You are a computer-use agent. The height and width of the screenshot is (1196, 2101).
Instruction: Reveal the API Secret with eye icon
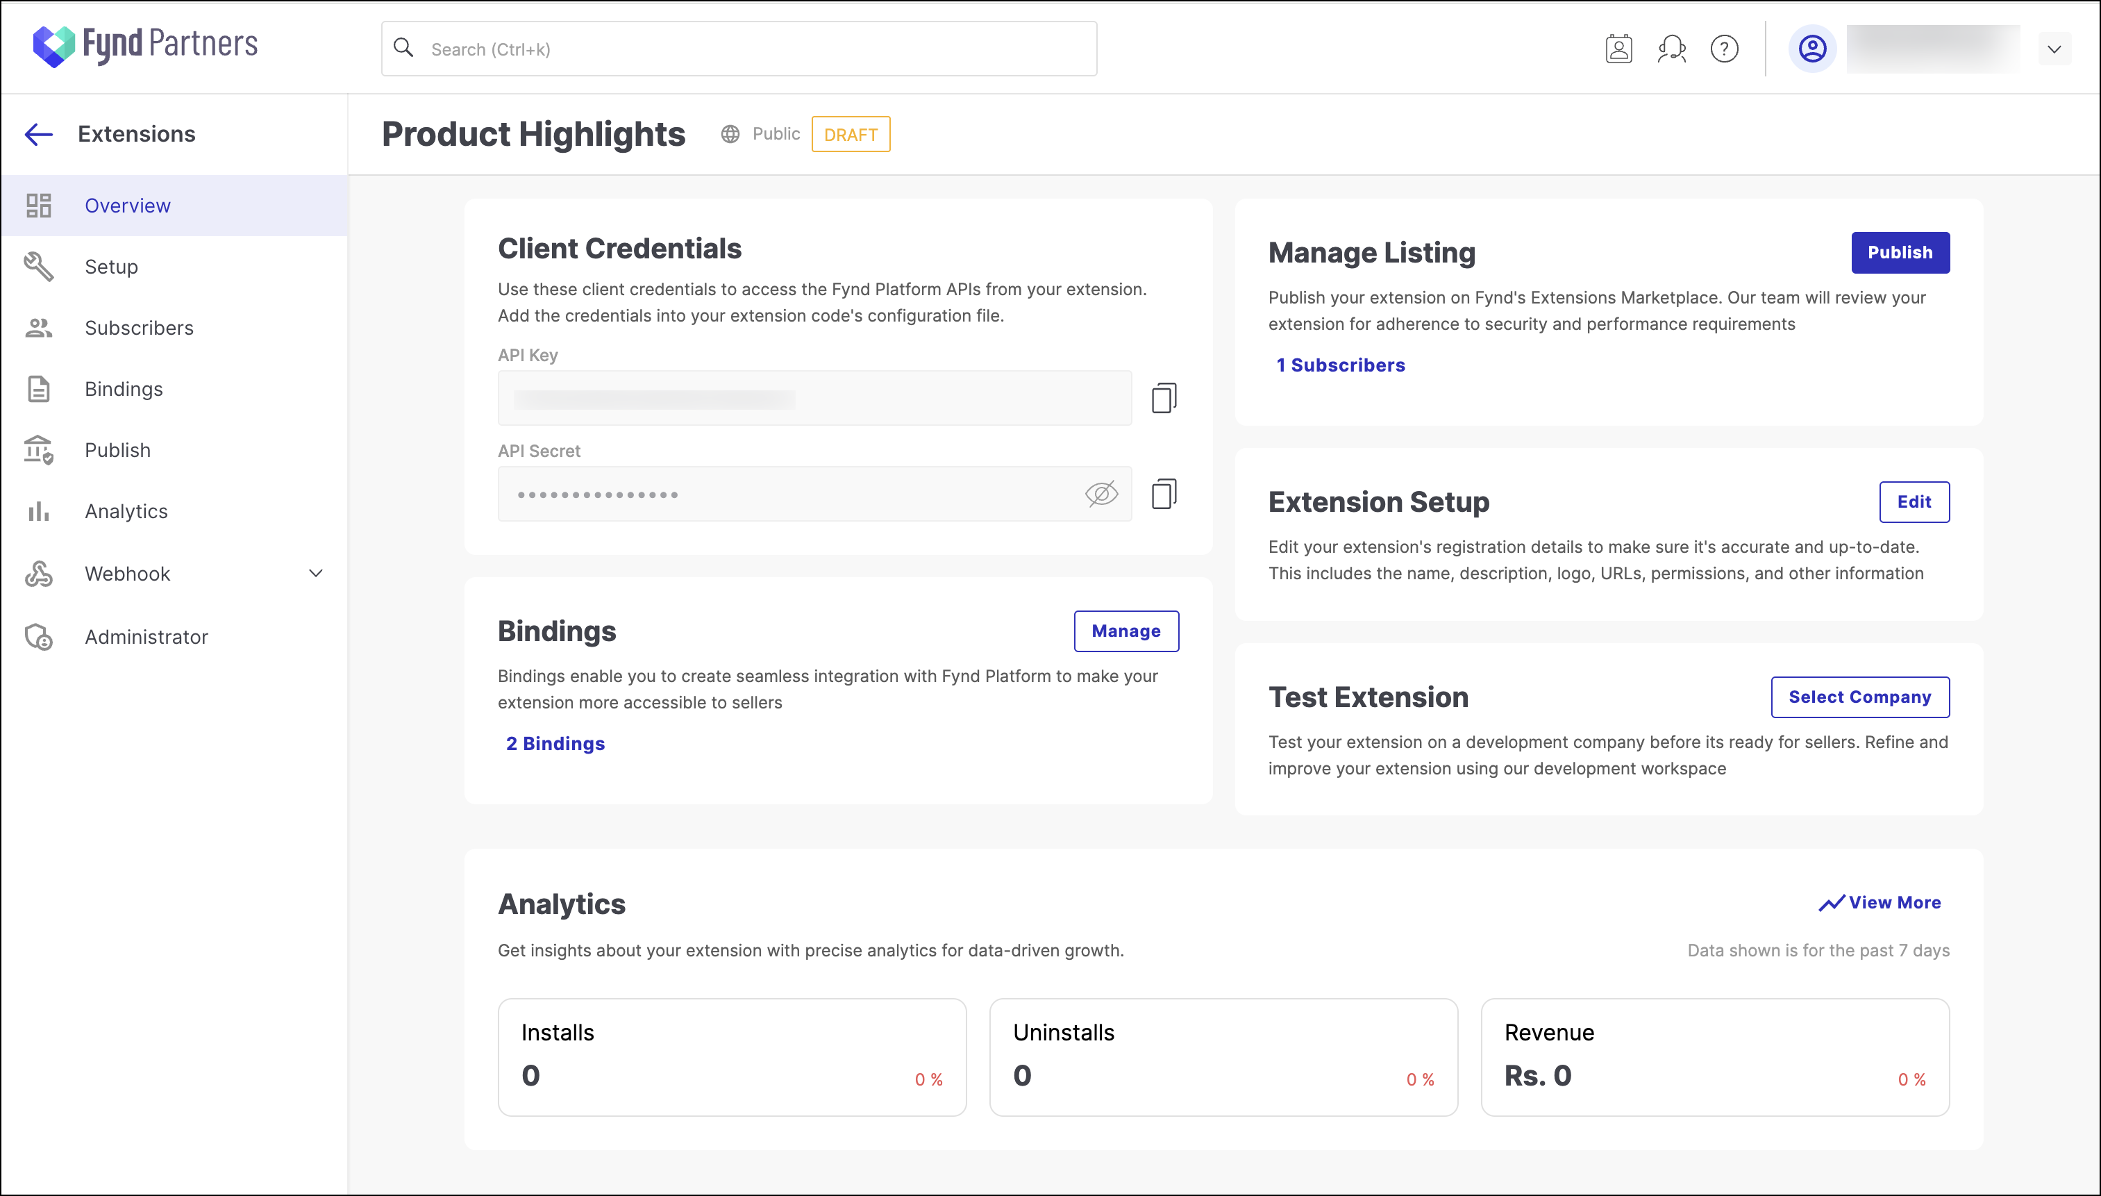tap(1101, 494)
